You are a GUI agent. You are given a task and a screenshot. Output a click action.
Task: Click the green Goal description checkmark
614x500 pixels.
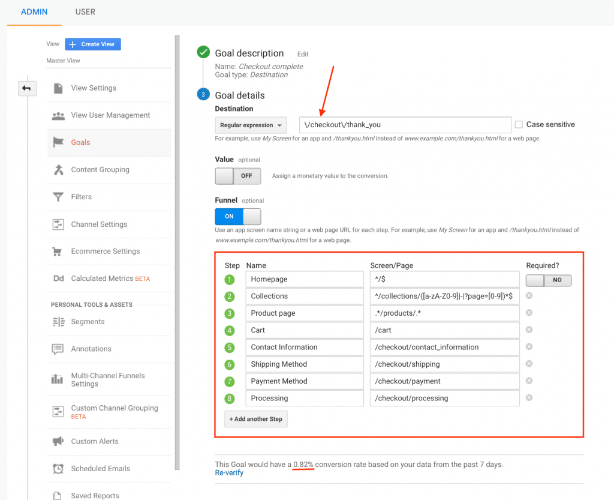click(203, 52)
